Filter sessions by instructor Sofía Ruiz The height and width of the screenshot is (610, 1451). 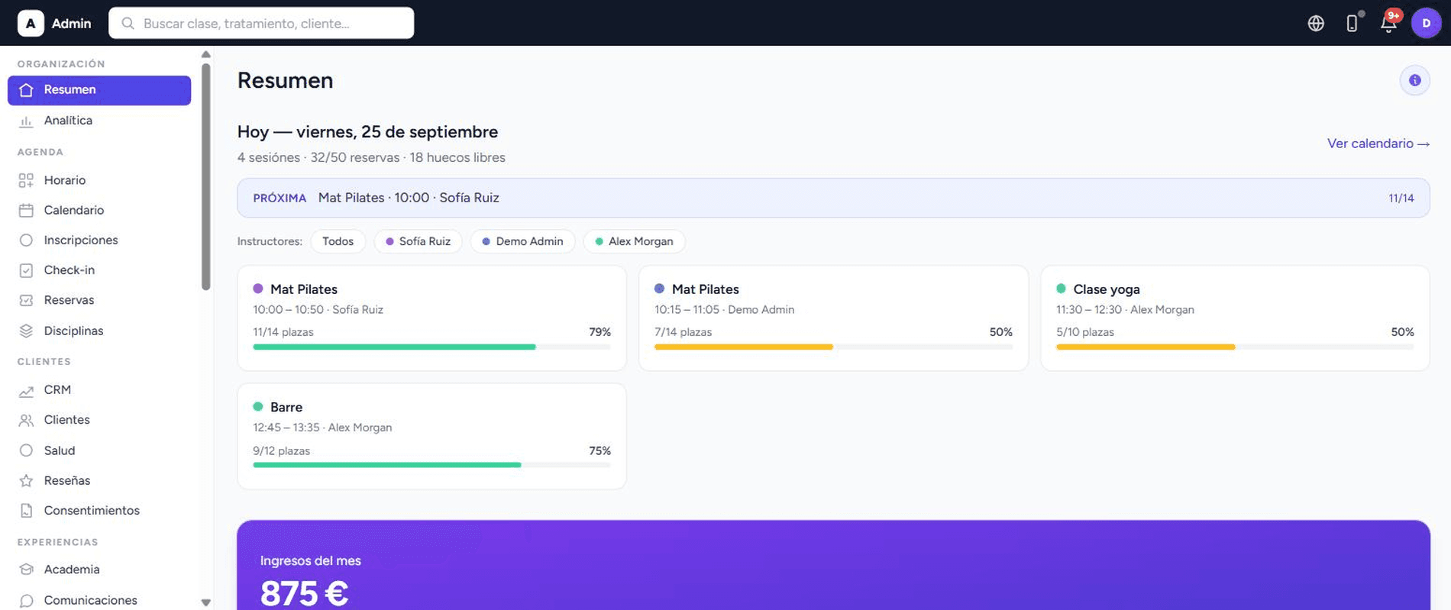pyautogui.click(x=418, y=241)
